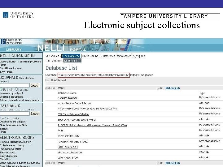The height and width of the screenshot is (167, 223).
Task: Open Thesauruses link
Action: click(x=7, y=152)
